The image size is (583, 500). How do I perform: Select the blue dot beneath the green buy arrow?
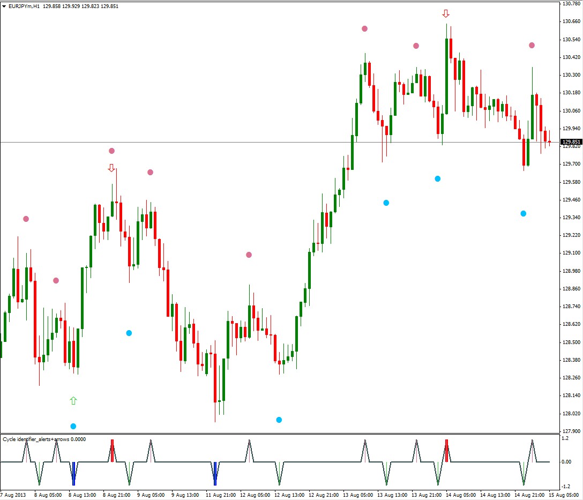[x=73, y=426]
